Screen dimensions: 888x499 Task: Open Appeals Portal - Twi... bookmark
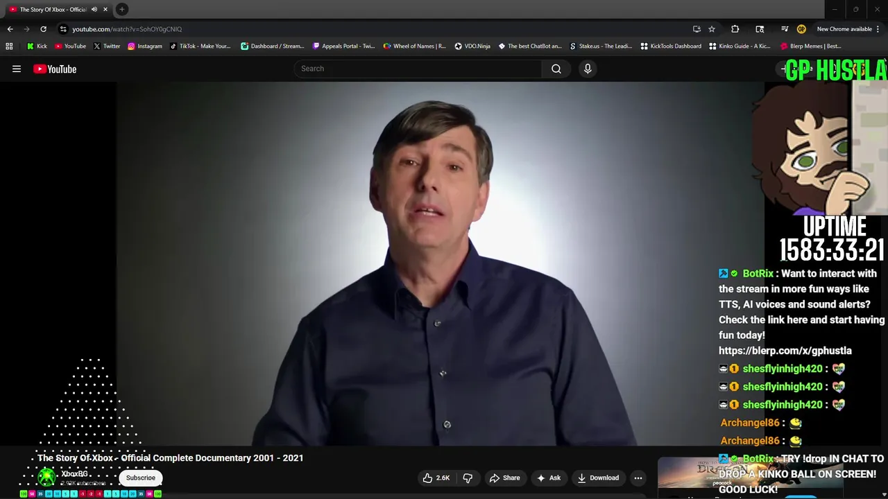(343, 46)
